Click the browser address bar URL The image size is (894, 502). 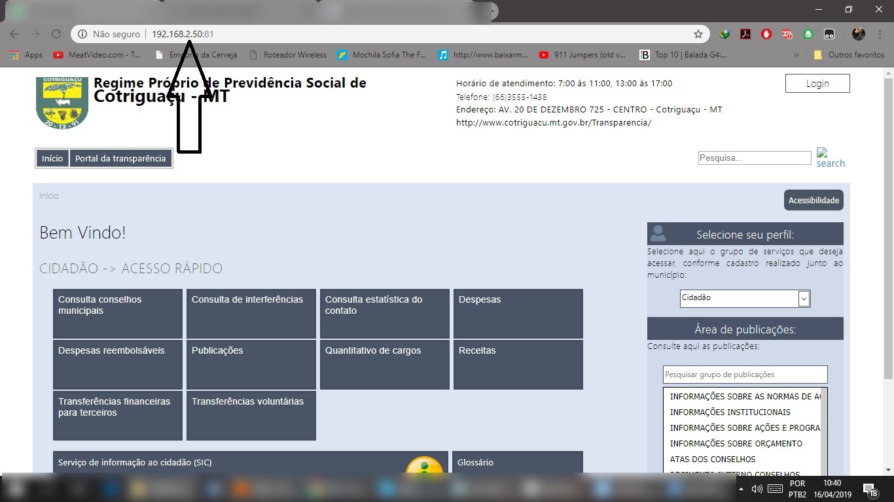[x=183, y=34]
